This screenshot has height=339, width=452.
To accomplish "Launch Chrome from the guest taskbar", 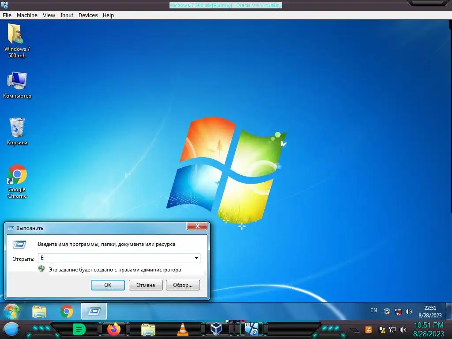I will pos(67,311).
